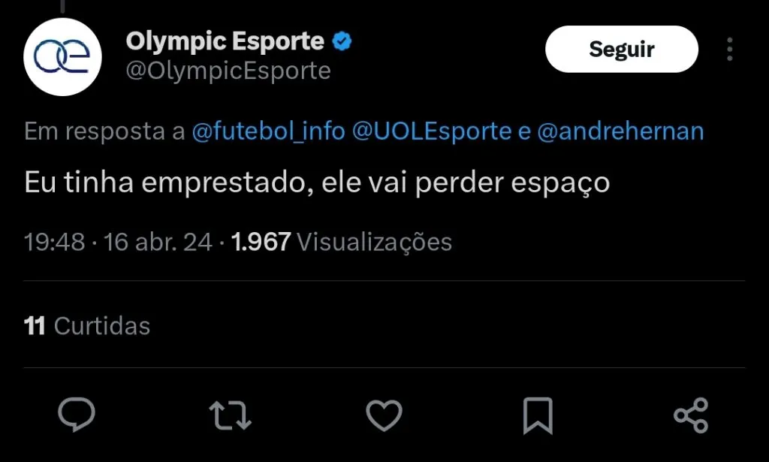The height and width of the screenshot is (462, 769).
Task: Save the tweet with the bookmark icon
Action: tap(538, 415)
